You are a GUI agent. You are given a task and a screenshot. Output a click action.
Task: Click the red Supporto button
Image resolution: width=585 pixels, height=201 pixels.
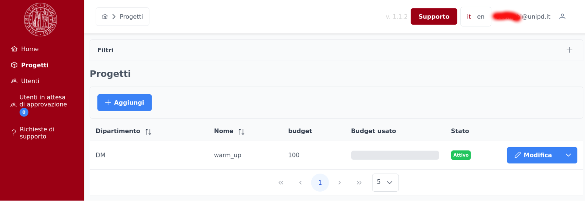coord(434,17)
